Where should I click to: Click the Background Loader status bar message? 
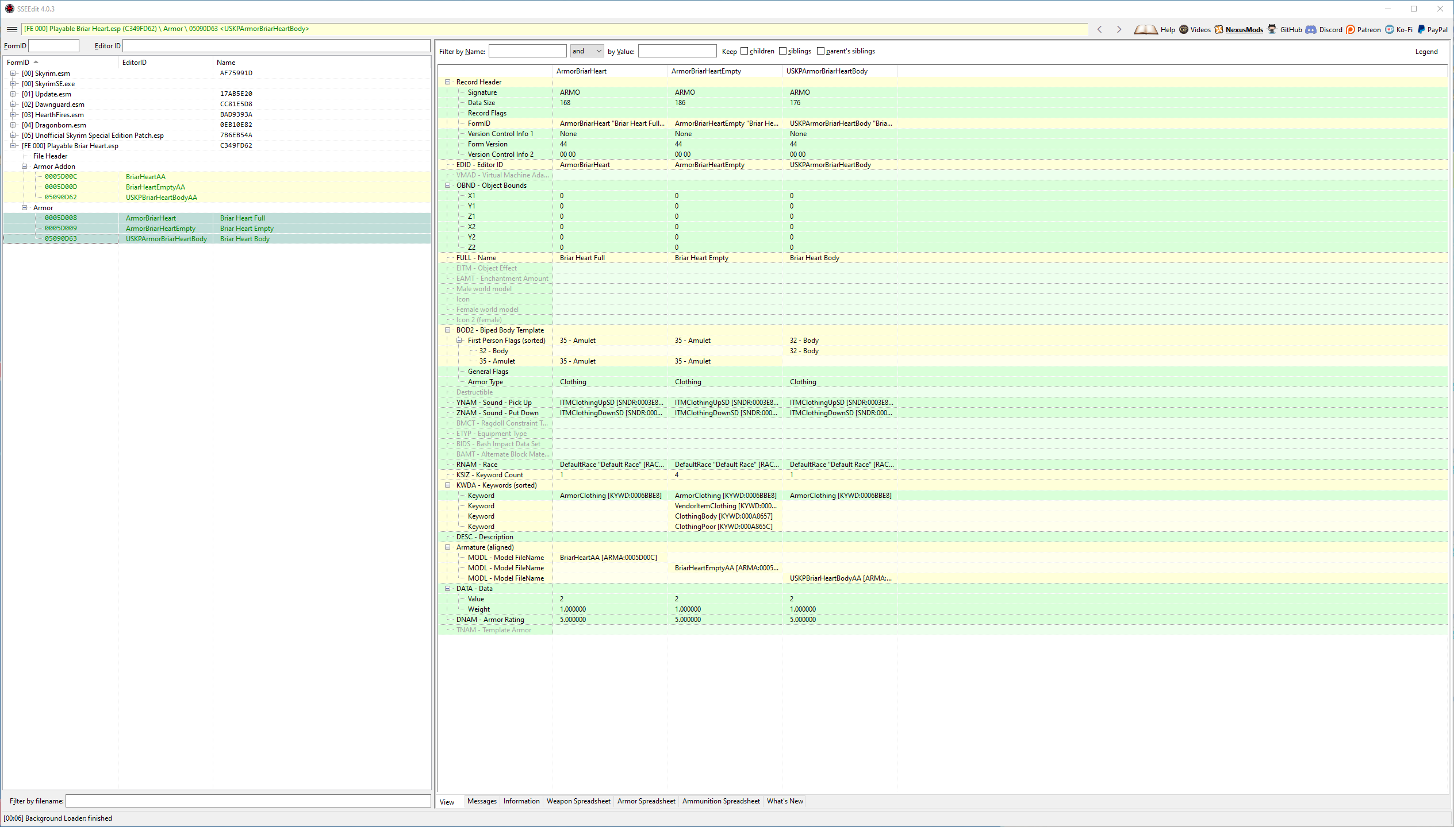[58, 818]
